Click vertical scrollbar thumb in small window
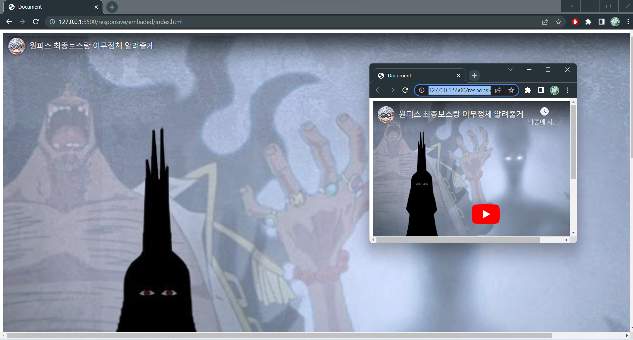This screenshot has width=633, height=340. tap(573, 142)
